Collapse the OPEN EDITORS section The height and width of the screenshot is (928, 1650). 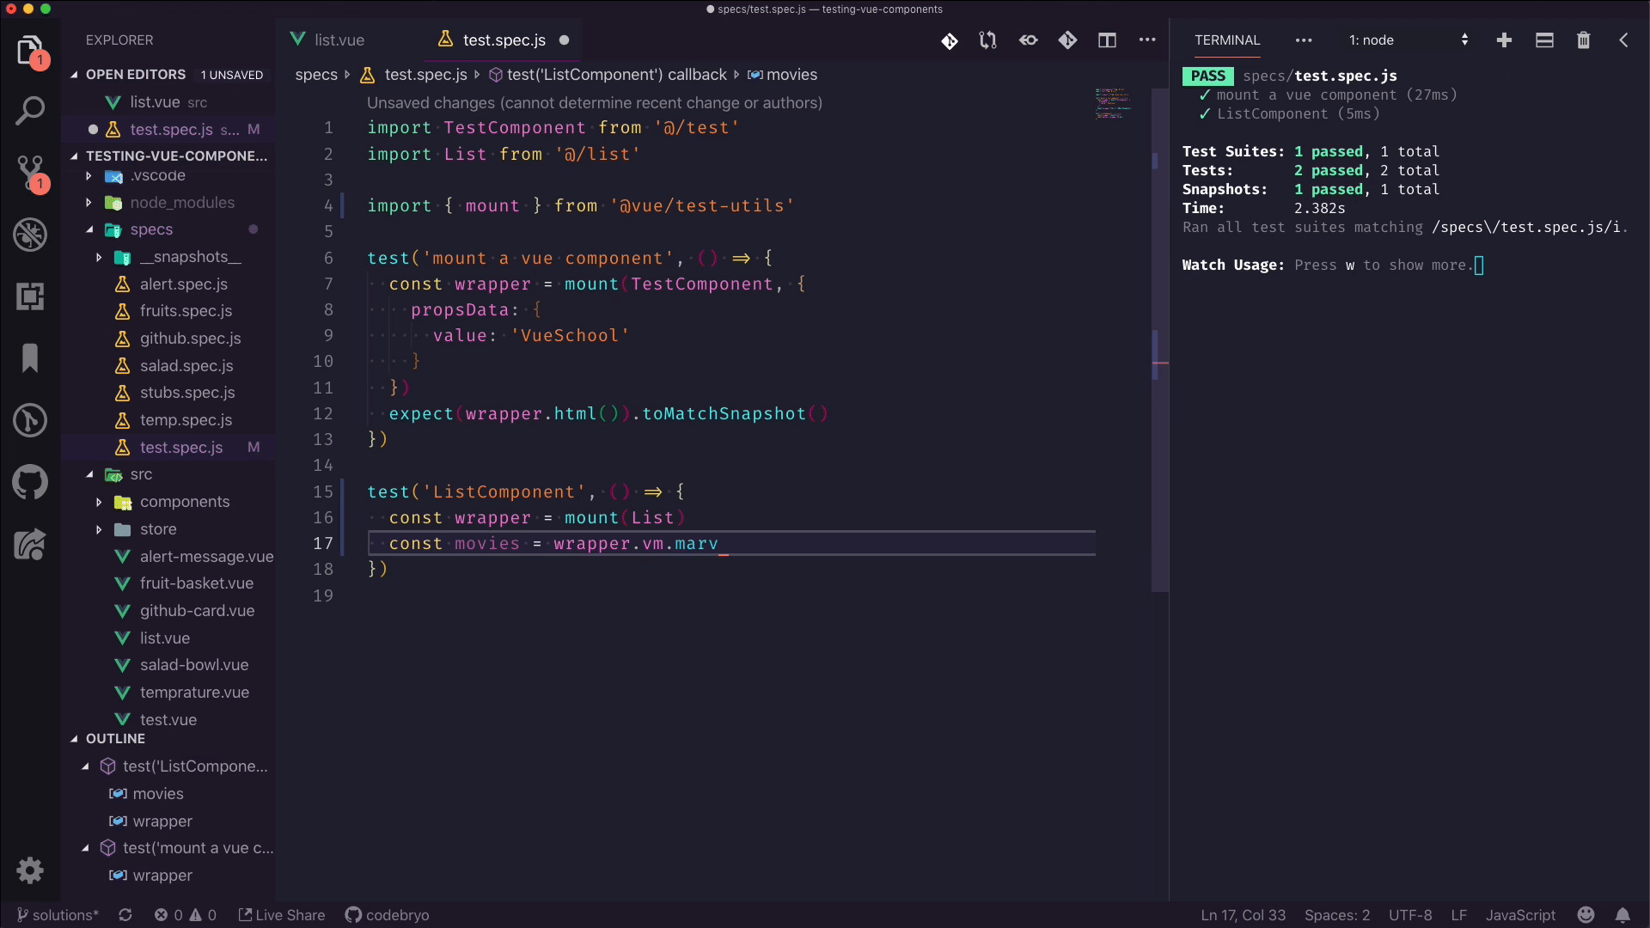tap(74, 75)
